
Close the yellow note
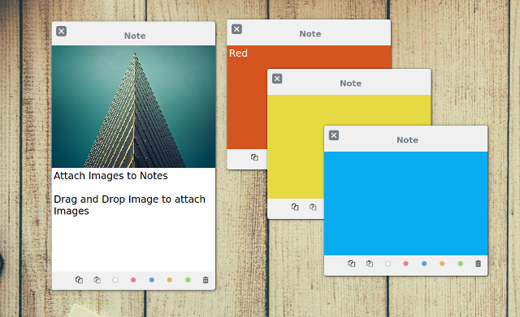277,79
